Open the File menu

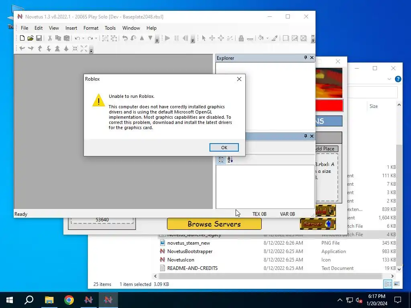coord(24,28)
